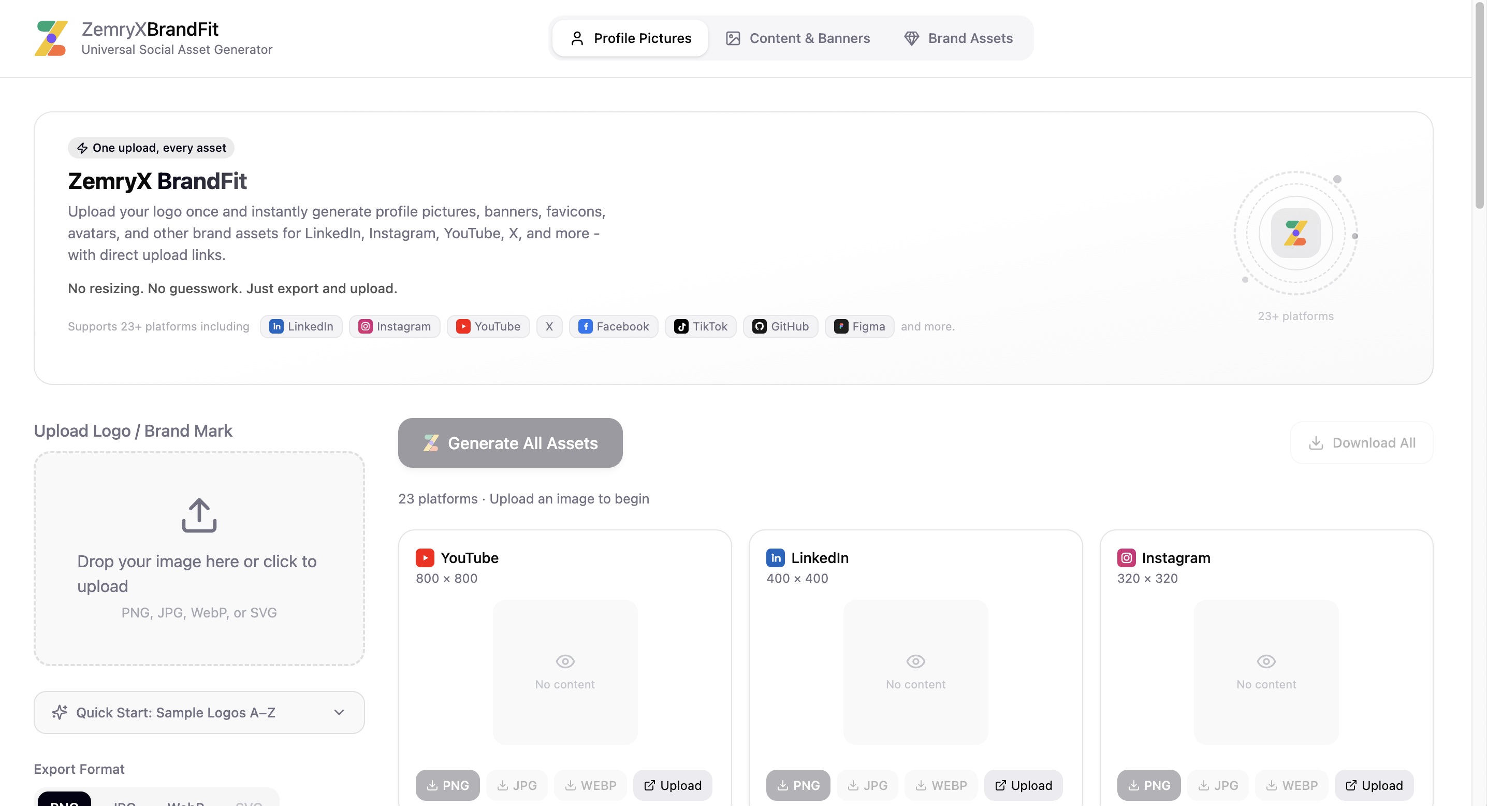
Task: Open the Profile Pictures tab
Action: 630,38
